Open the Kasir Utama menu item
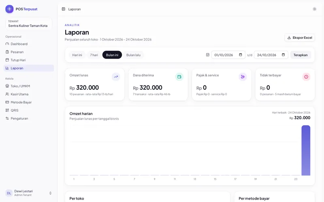 (x=29, y=94)
